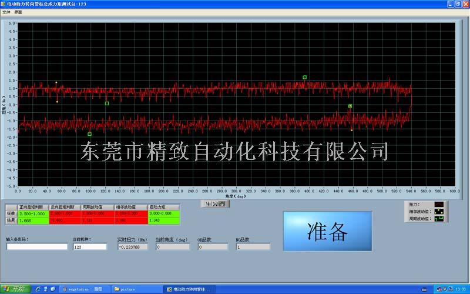
Task: Open the 文件 menu
Action: click(6, 12)
